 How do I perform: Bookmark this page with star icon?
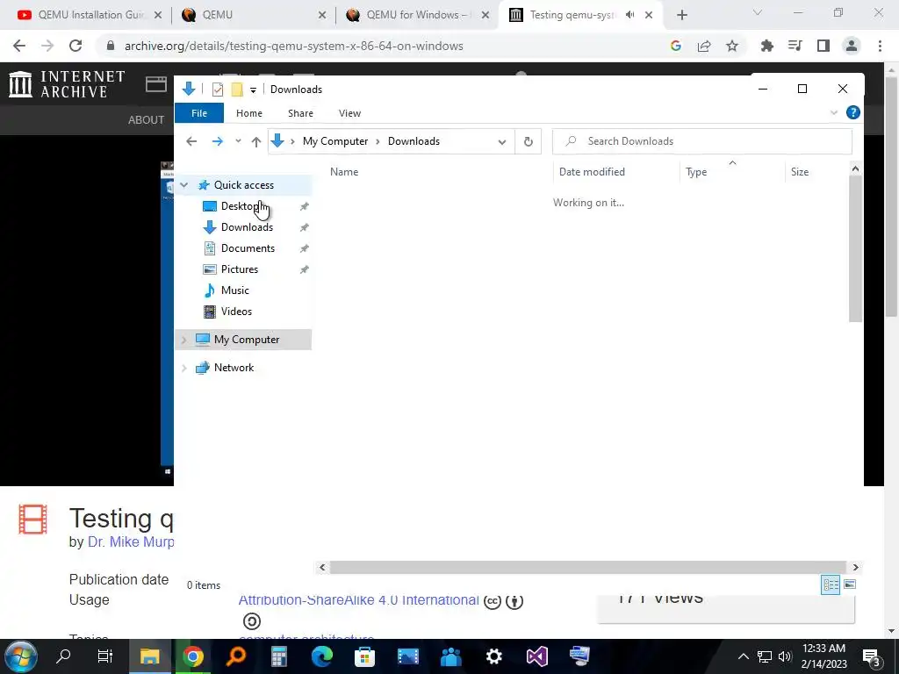coord(732,46)
